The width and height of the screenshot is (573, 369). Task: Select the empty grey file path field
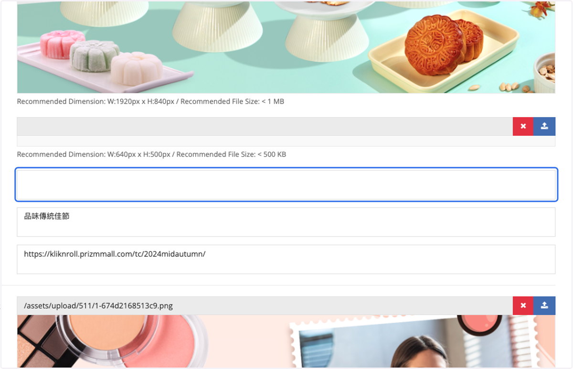tap(265, 127)
